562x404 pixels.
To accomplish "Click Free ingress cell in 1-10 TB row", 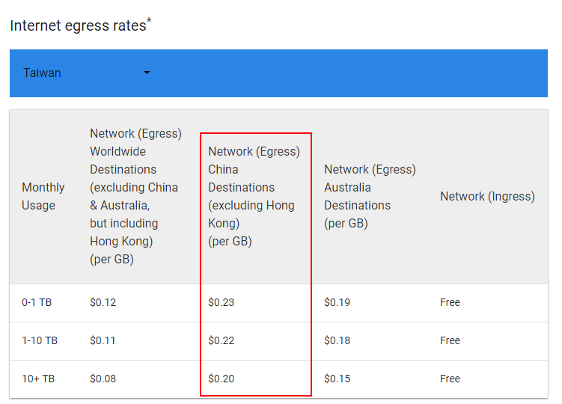I will tap(450, 340).
